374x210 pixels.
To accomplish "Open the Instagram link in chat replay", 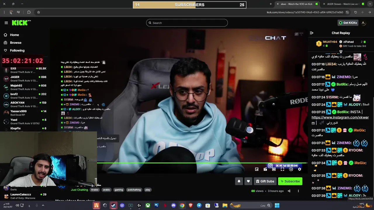I will (x=340, y=120).
